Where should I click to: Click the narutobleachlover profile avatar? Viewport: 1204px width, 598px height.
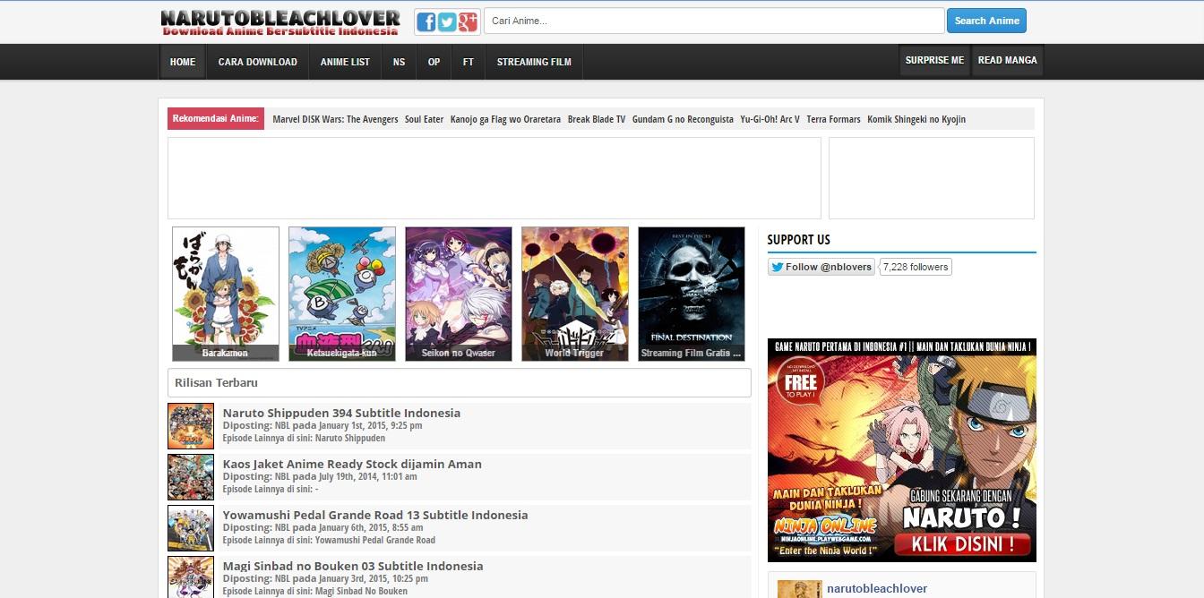(799, 589)
